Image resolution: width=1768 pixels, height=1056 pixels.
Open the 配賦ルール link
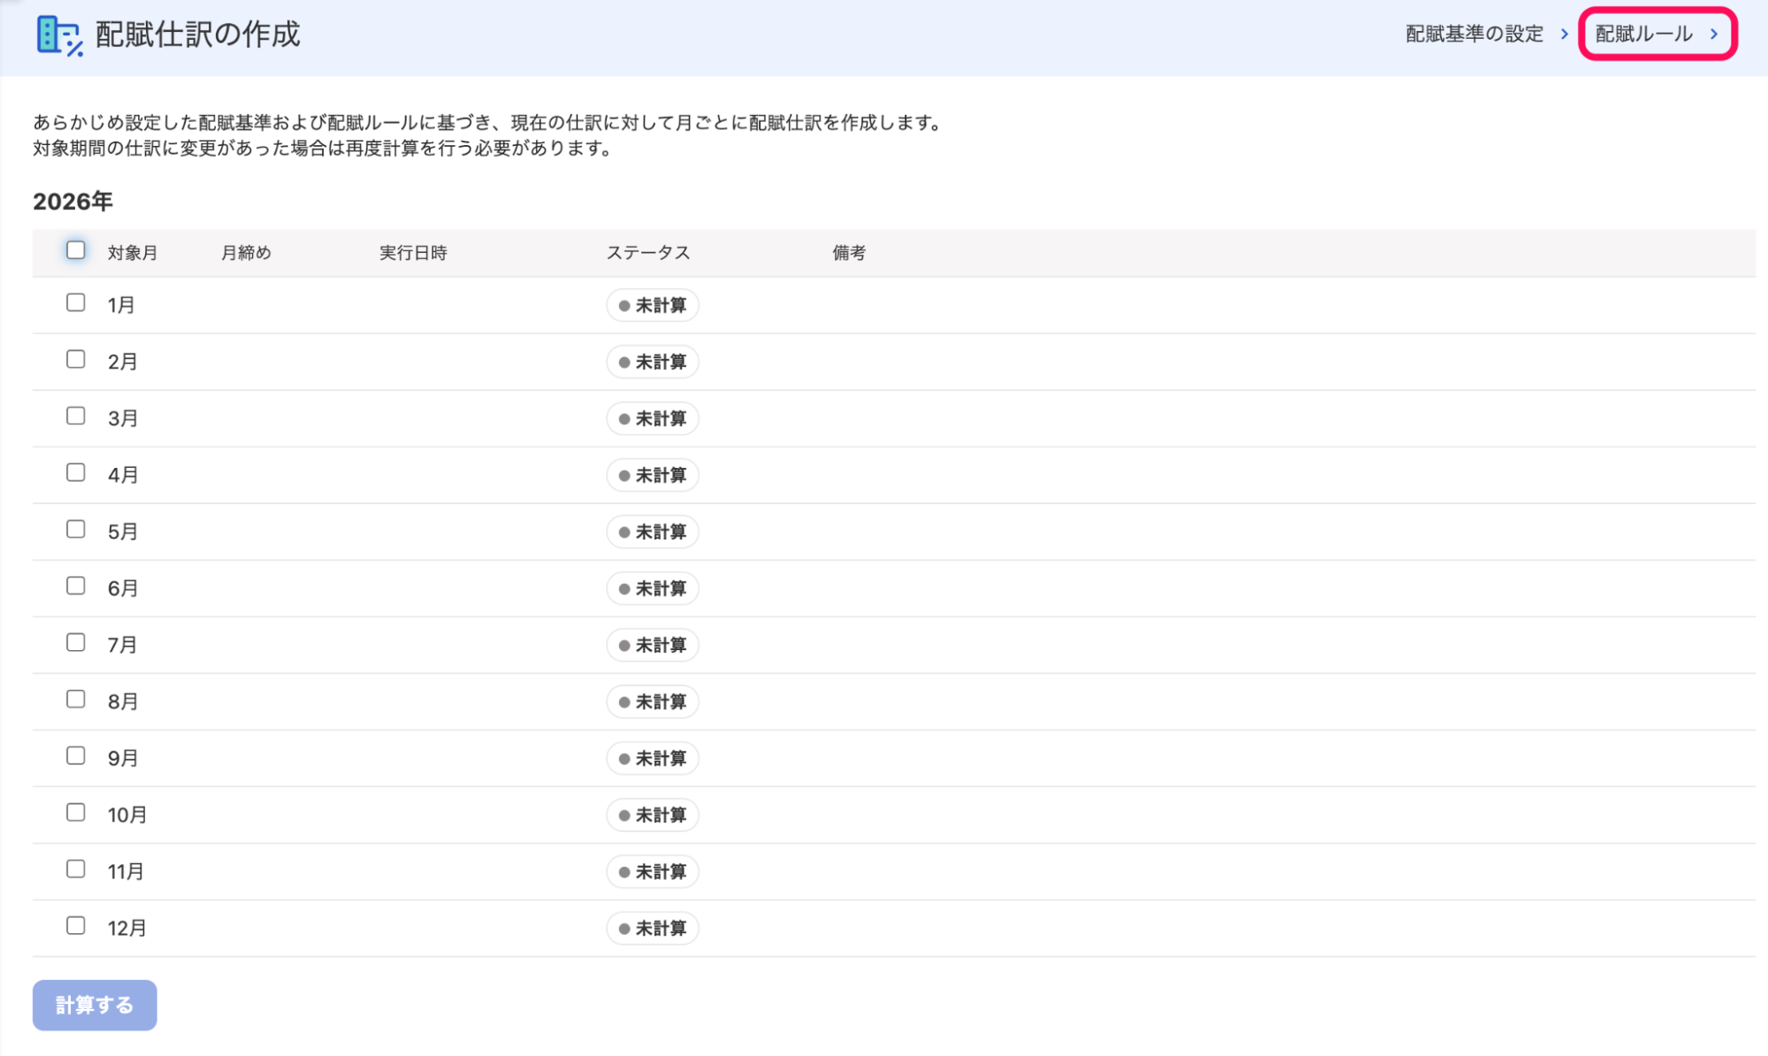point(1643,34)
